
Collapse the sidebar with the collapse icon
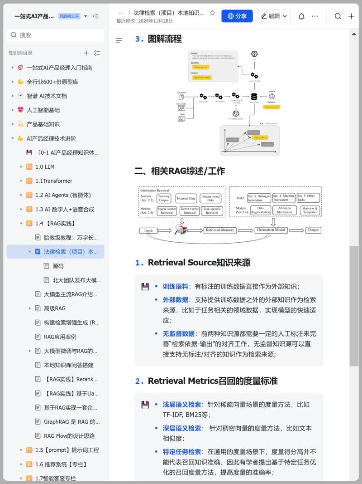pyautogui.click(x=95, y=16)
